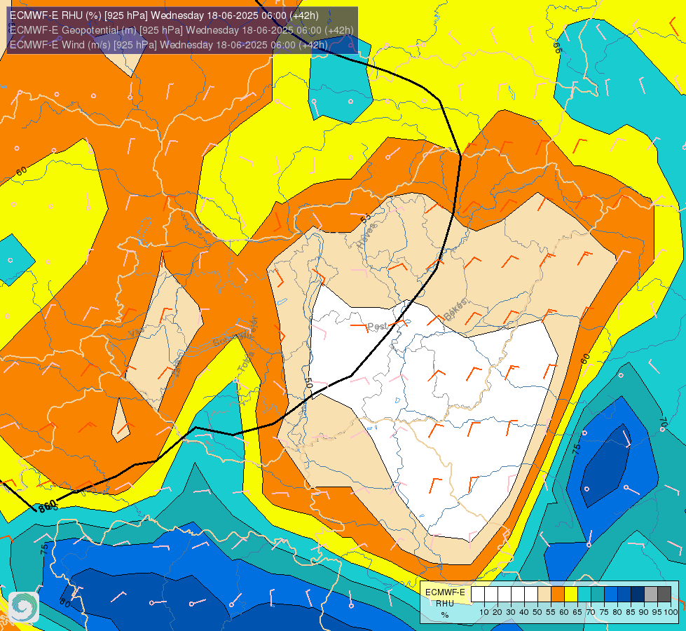Click the Wind (m/s) title line
The width and height of the screenshot is (686, 631).
click(168, 45)
